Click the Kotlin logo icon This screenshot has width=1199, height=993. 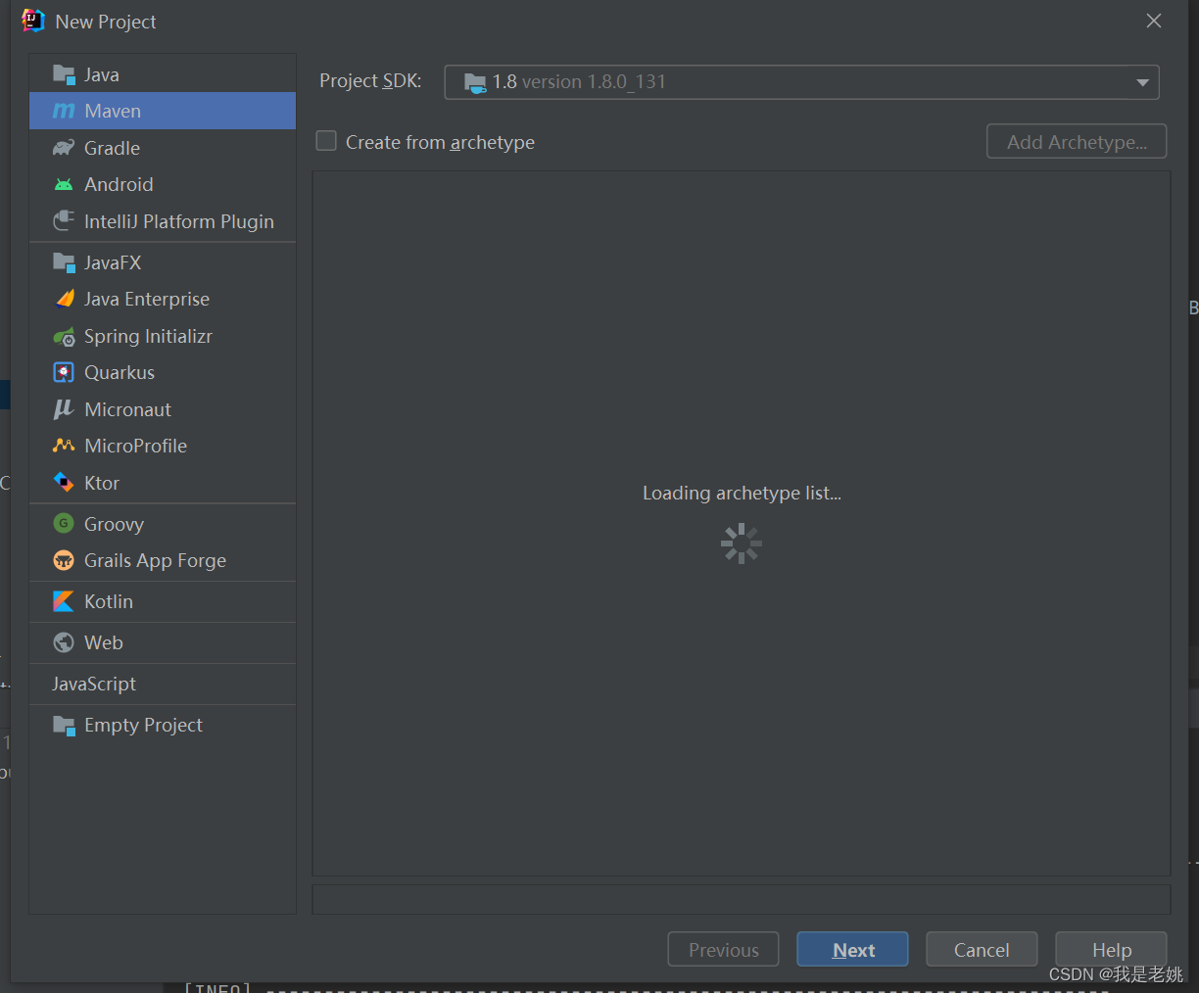click(x=64, y=601)
